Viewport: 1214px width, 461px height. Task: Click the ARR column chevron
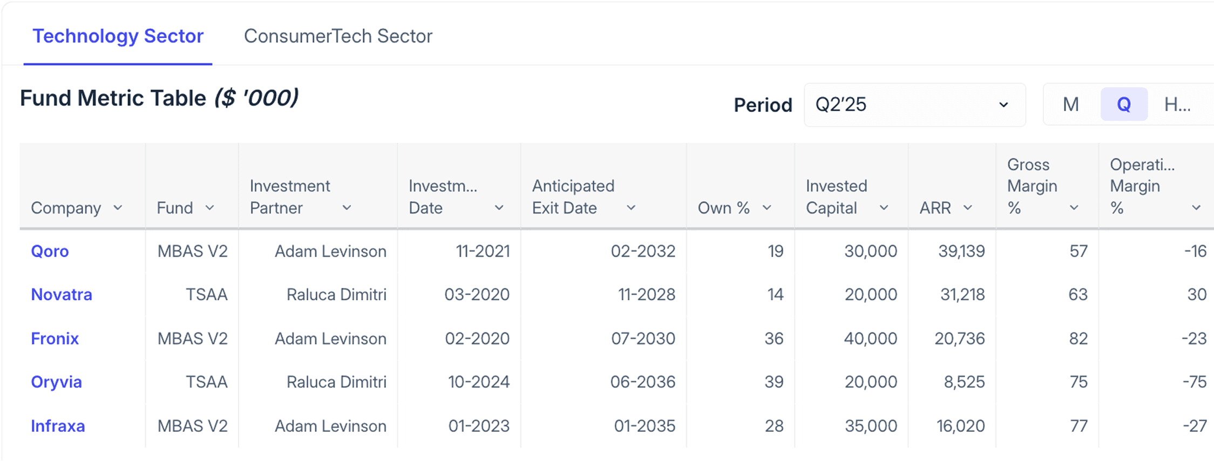[967, 208]
